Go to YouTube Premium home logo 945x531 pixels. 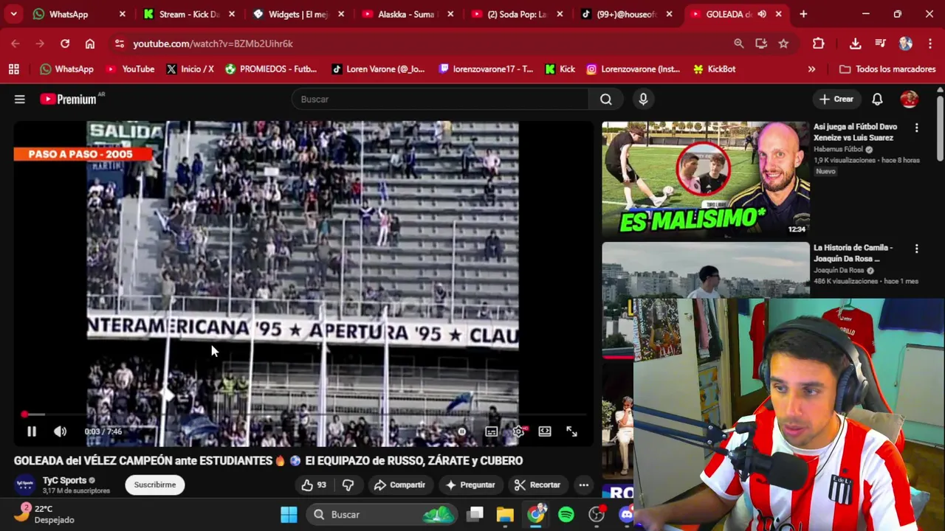click(68, 99)
